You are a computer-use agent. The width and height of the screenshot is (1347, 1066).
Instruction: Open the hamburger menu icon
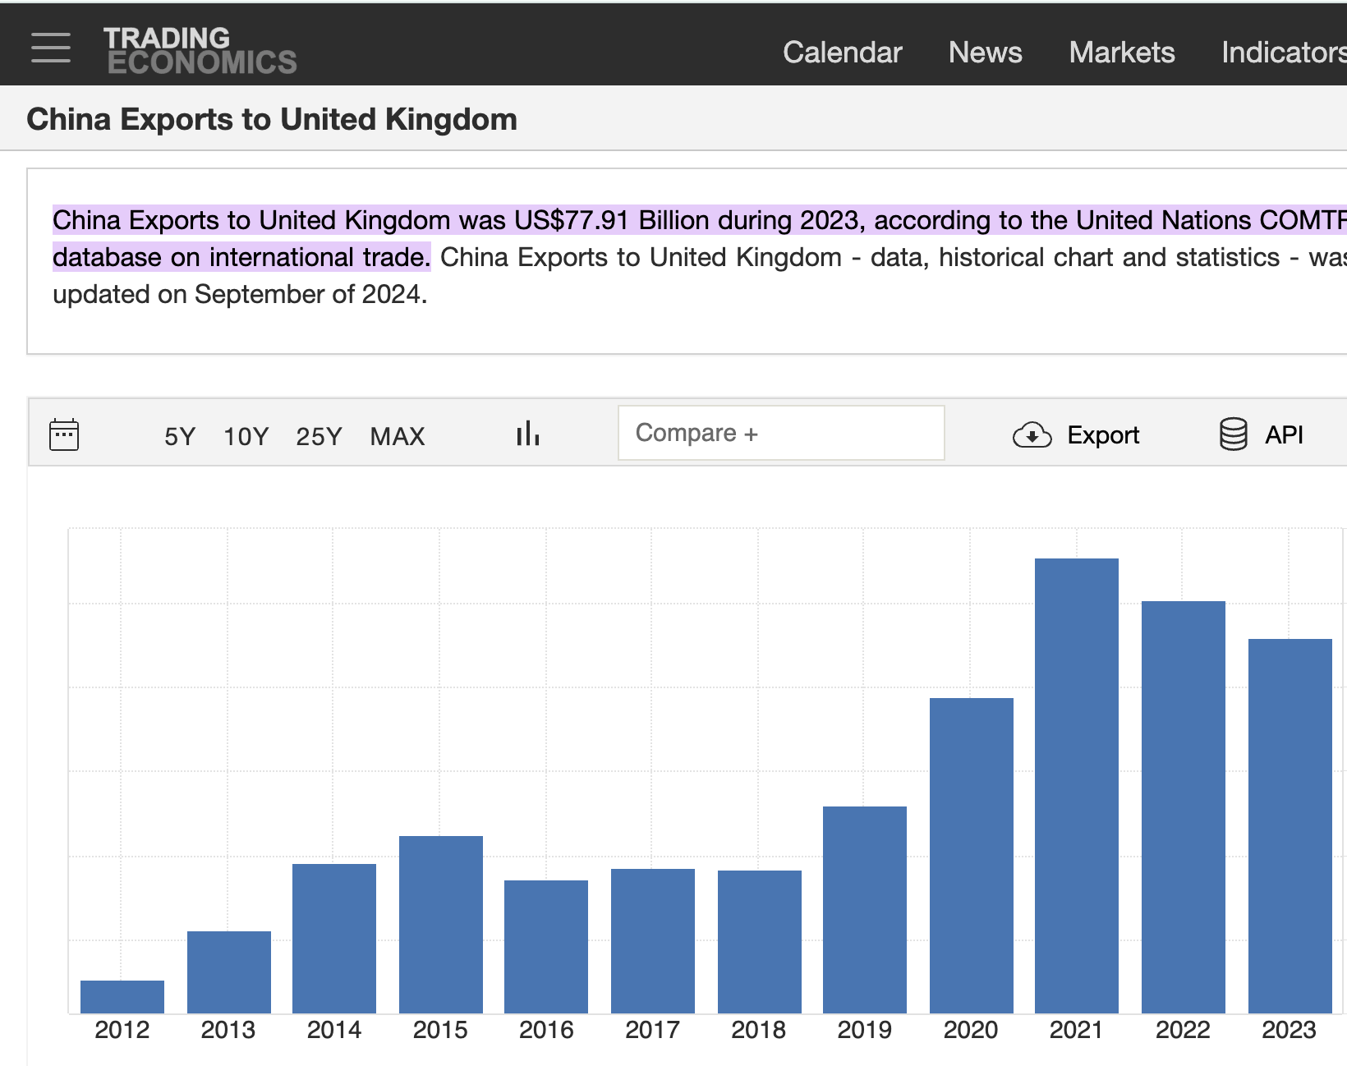click(51, 48)
